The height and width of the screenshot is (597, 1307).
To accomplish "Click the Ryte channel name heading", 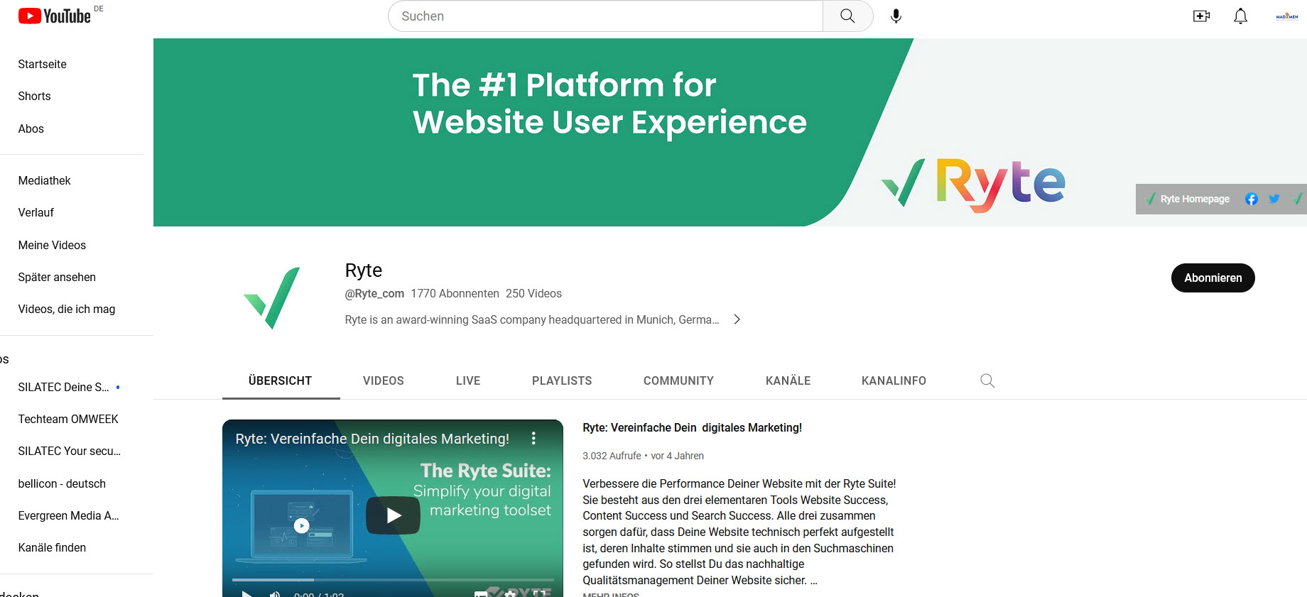I will pos(363,270).
